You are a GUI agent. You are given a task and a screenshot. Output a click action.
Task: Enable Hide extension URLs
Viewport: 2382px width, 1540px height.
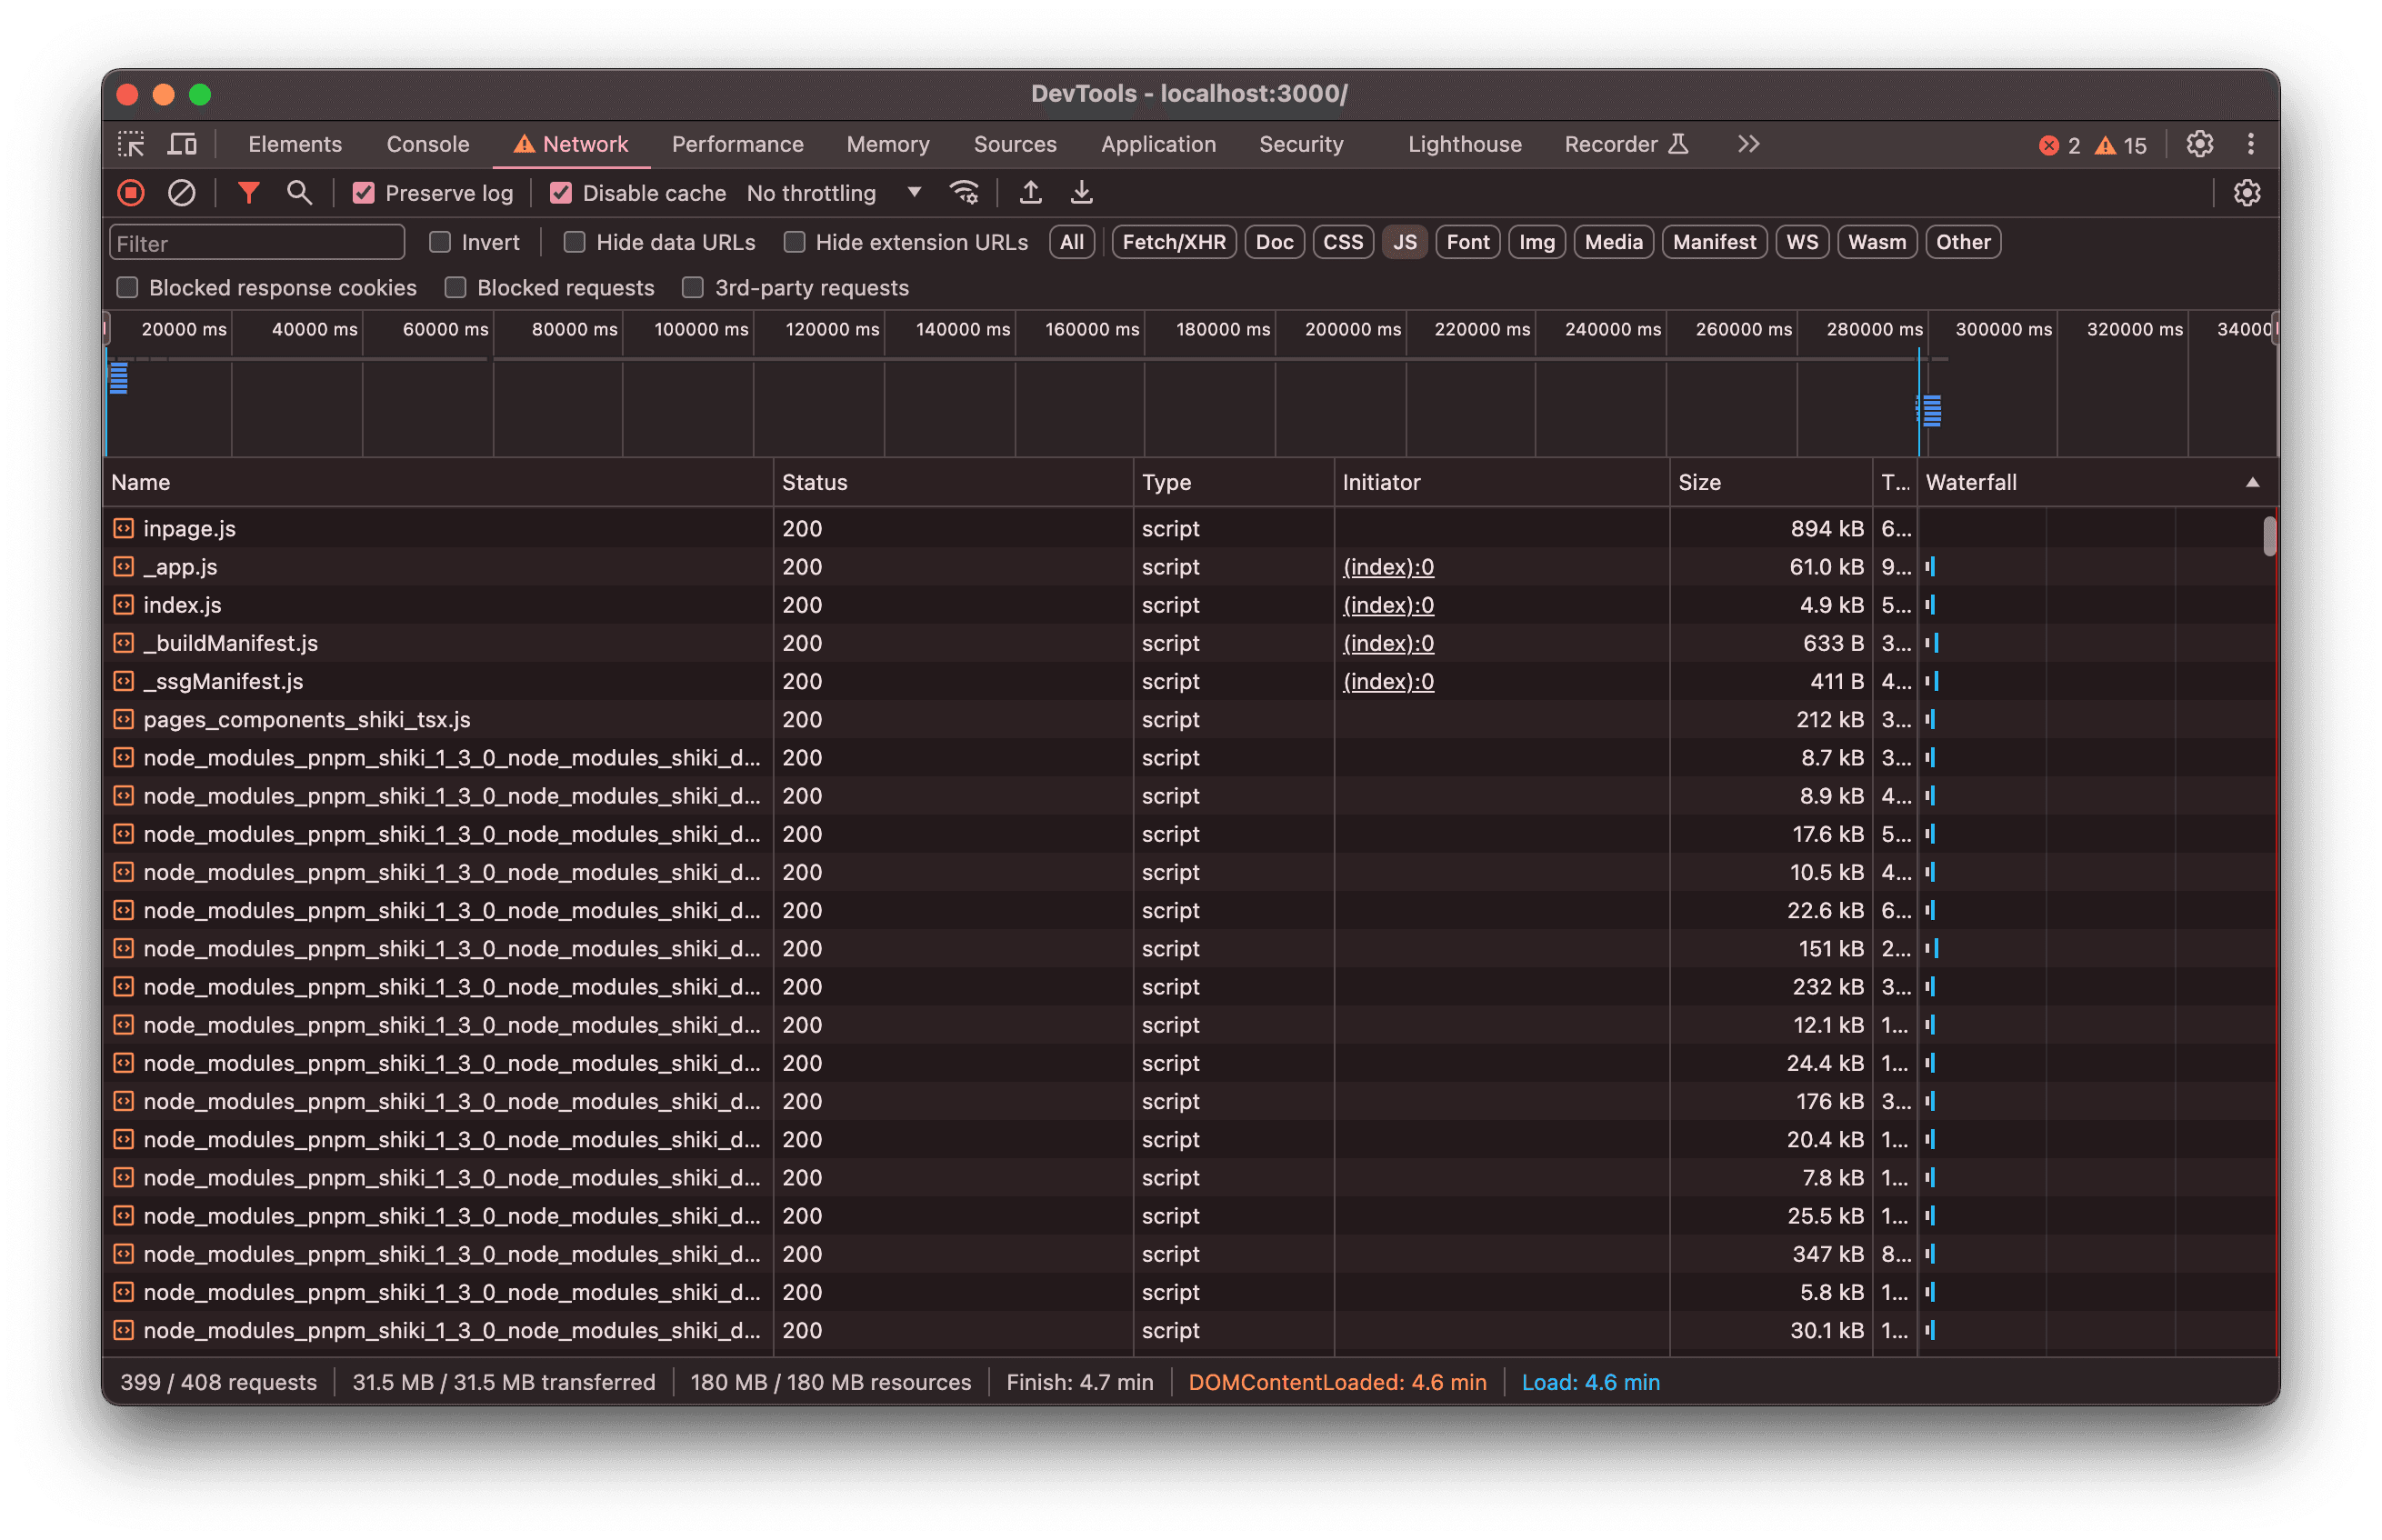click(x=794, y=242)
